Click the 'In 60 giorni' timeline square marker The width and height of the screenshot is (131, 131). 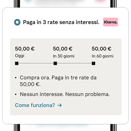pos(94,63)
